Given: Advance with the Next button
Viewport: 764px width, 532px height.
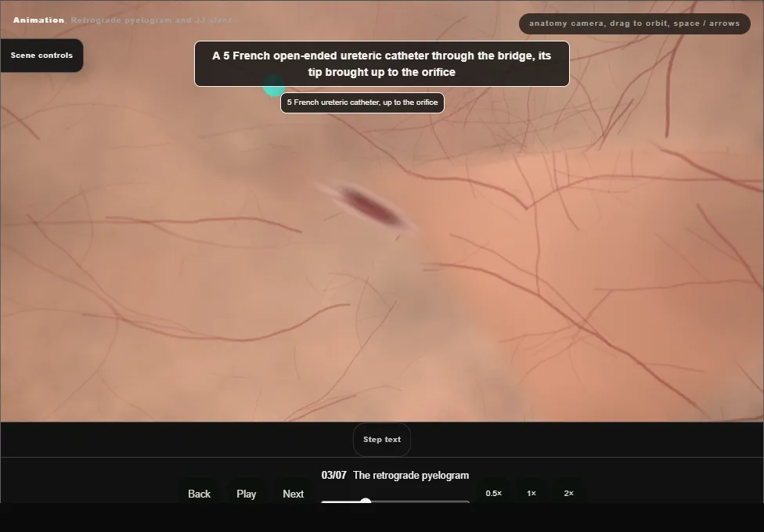Looking at the screenshot, I should (x=294, y=494).
